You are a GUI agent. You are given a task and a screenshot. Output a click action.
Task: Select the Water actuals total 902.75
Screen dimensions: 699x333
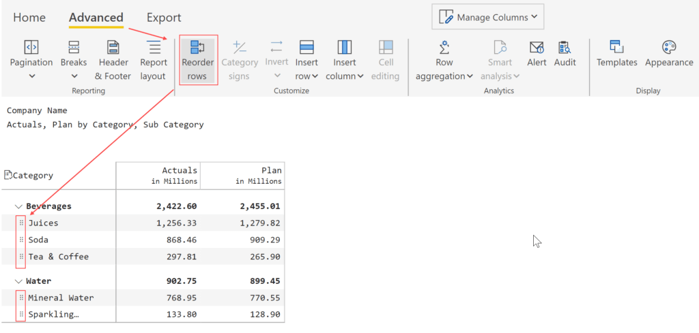(x=182, y=281)
